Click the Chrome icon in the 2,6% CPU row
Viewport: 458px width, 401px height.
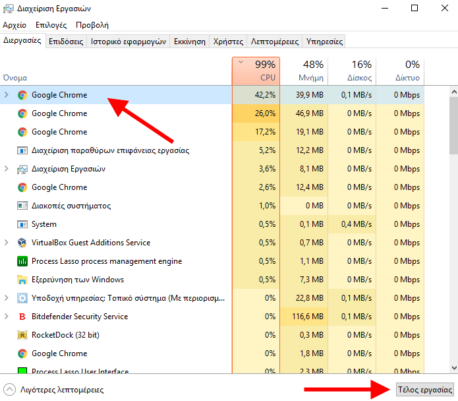(x=22, y=187)
